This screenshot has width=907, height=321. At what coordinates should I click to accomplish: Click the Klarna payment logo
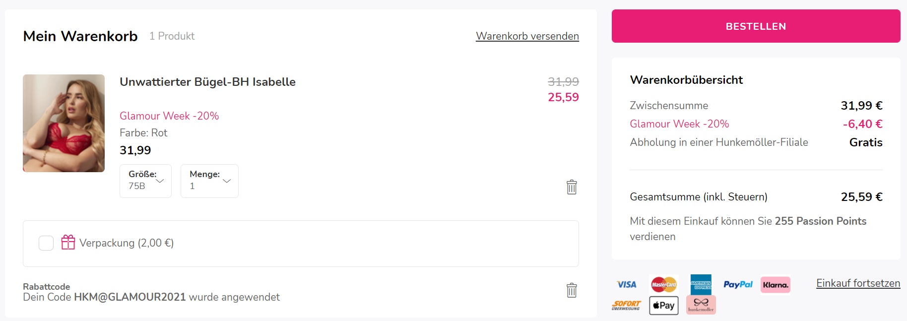tap(775, 285)
